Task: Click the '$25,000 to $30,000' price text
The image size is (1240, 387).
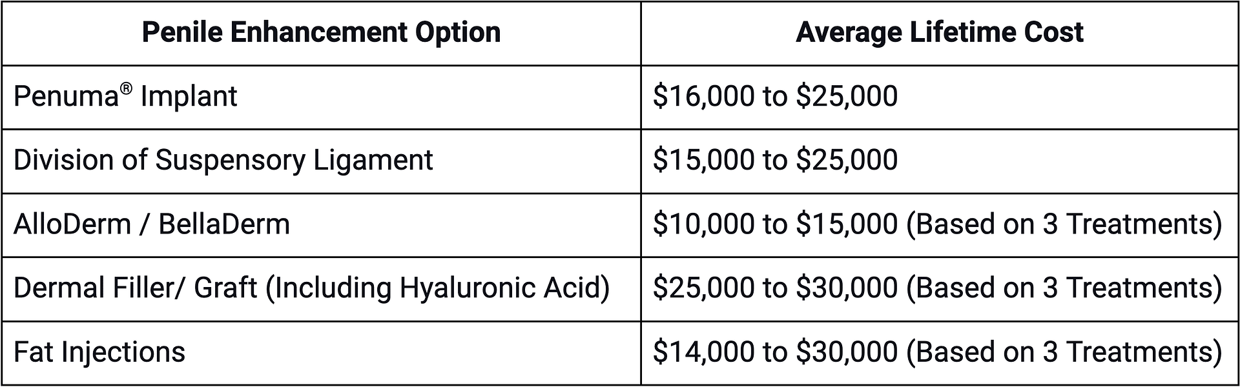Action: point(775,288)
